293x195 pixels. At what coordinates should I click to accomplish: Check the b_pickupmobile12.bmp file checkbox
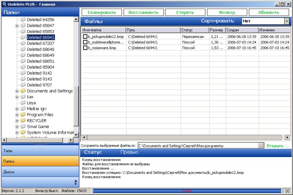coord(85,36)
